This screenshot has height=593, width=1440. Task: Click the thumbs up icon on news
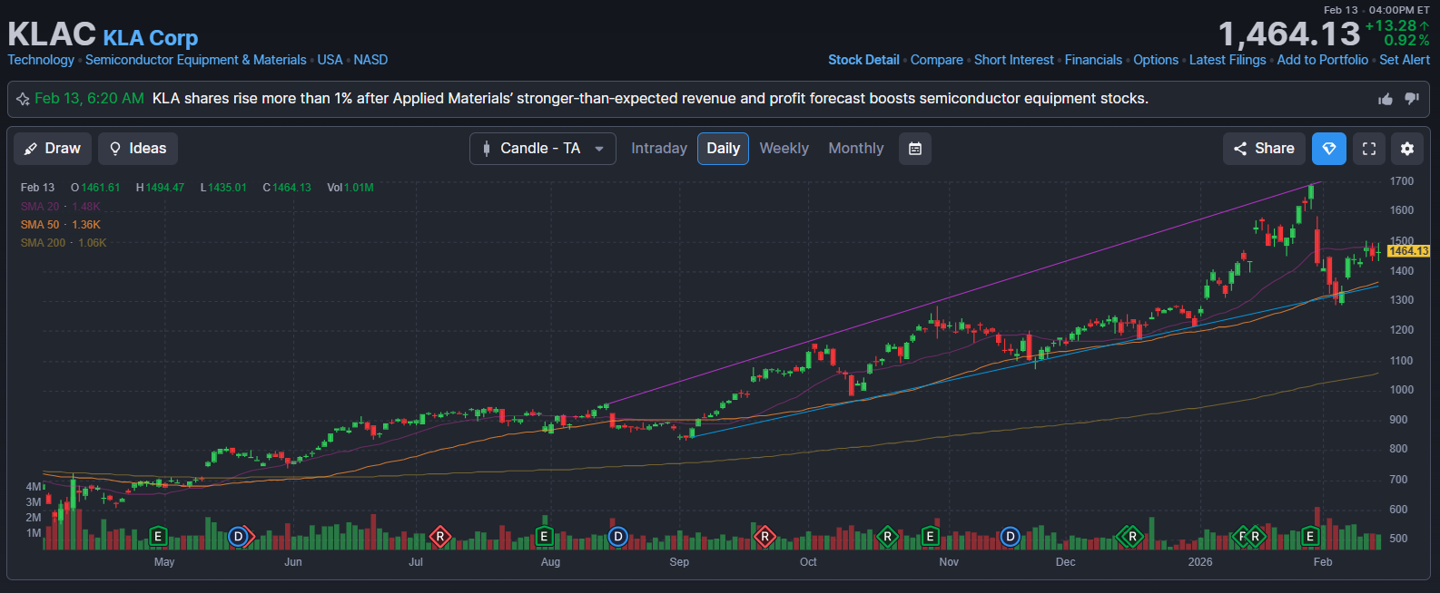click(x=1386, y=99)
